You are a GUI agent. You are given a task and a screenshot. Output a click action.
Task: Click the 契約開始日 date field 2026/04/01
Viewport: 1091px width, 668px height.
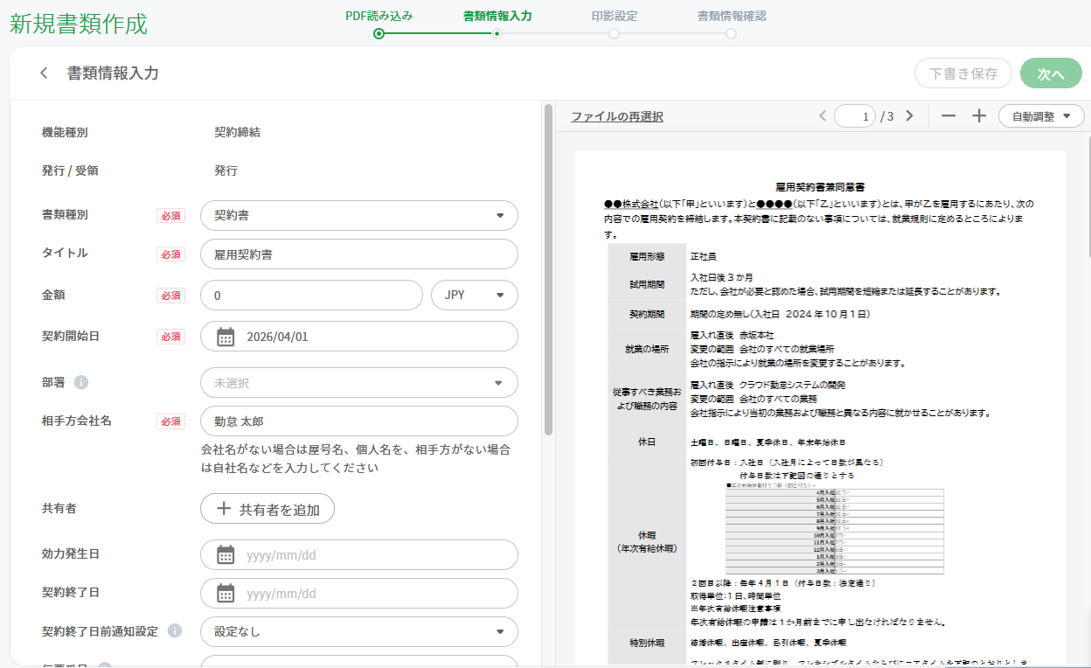359,337
